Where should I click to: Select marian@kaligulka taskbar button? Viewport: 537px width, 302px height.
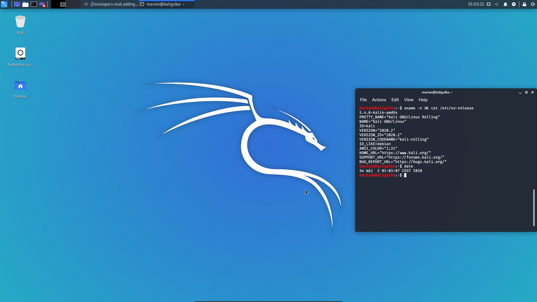coord(166,4)
